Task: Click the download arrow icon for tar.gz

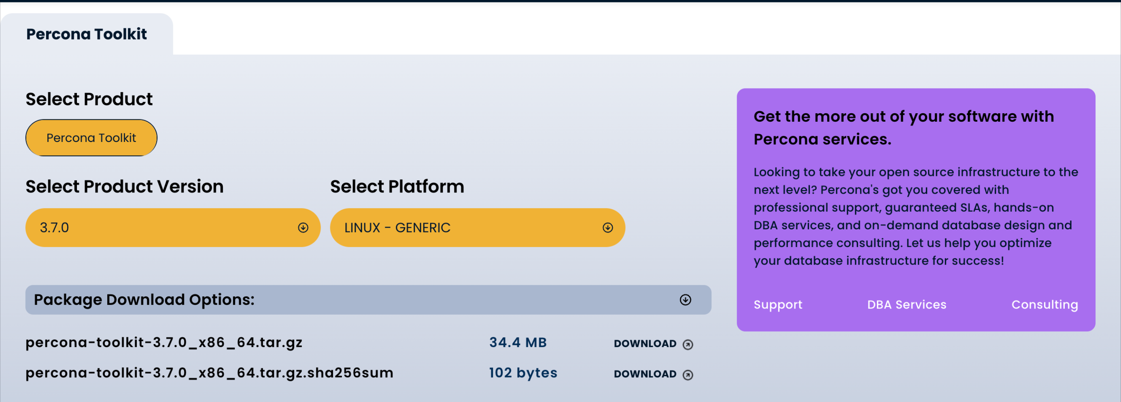Action: [688, 345]
